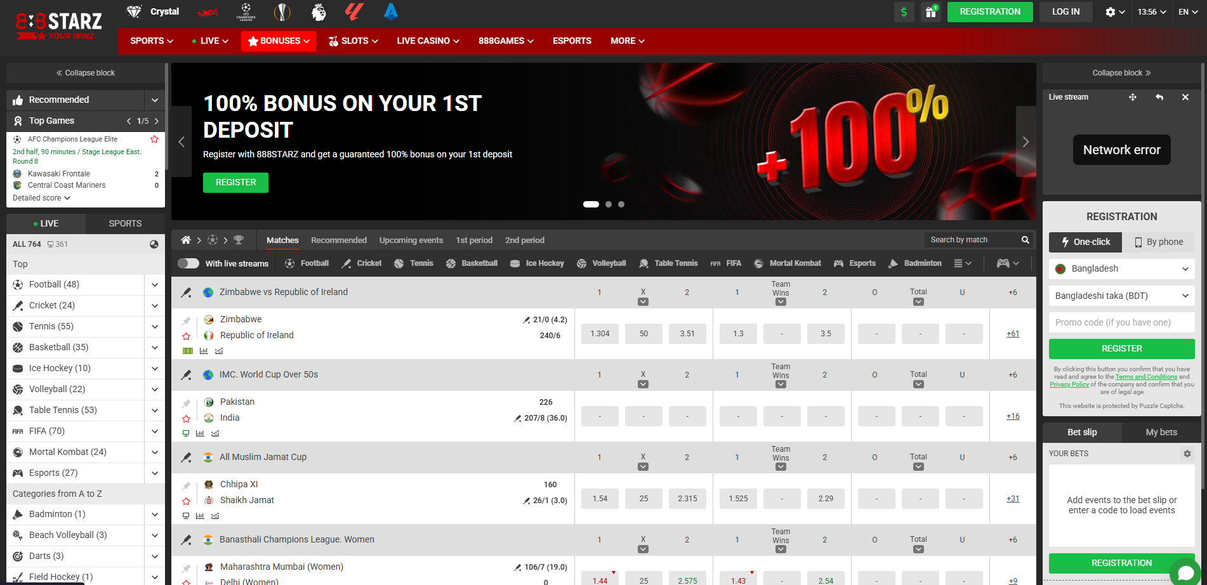Go to third banner slide dot

621,204
